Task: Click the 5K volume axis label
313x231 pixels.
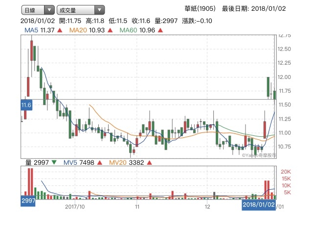Action: [x=288, y=192]
